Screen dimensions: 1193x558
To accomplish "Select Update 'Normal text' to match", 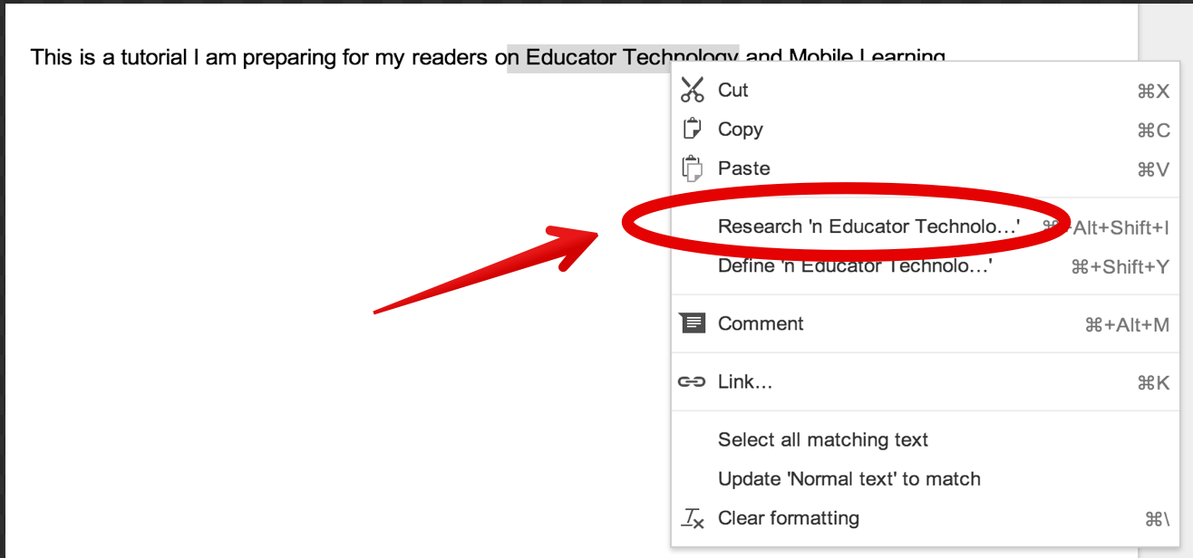I will click(849, 479).
